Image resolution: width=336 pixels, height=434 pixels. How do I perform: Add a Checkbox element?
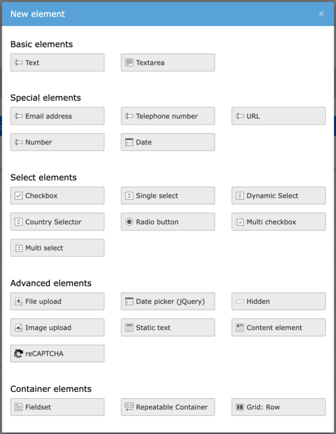click(x=57, y=196)
